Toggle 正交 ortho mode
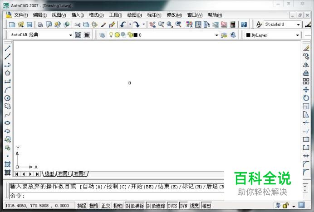Screen dimensions: 314x212 coord(106,206)
